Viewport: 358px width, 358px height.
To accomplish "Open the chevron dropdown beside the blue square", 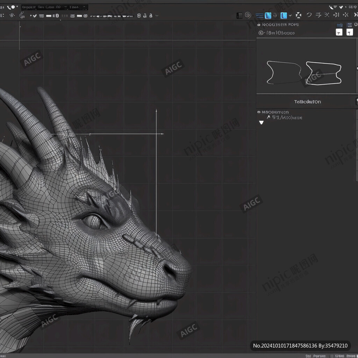I will tap(290, 15).
